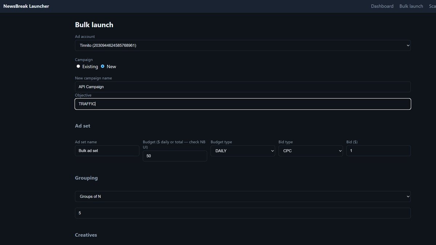This screenshot has height=245, width=436.
Task: Click the 'Bid ($)' label
Action: pyautogui.click(x=352, y=142)
